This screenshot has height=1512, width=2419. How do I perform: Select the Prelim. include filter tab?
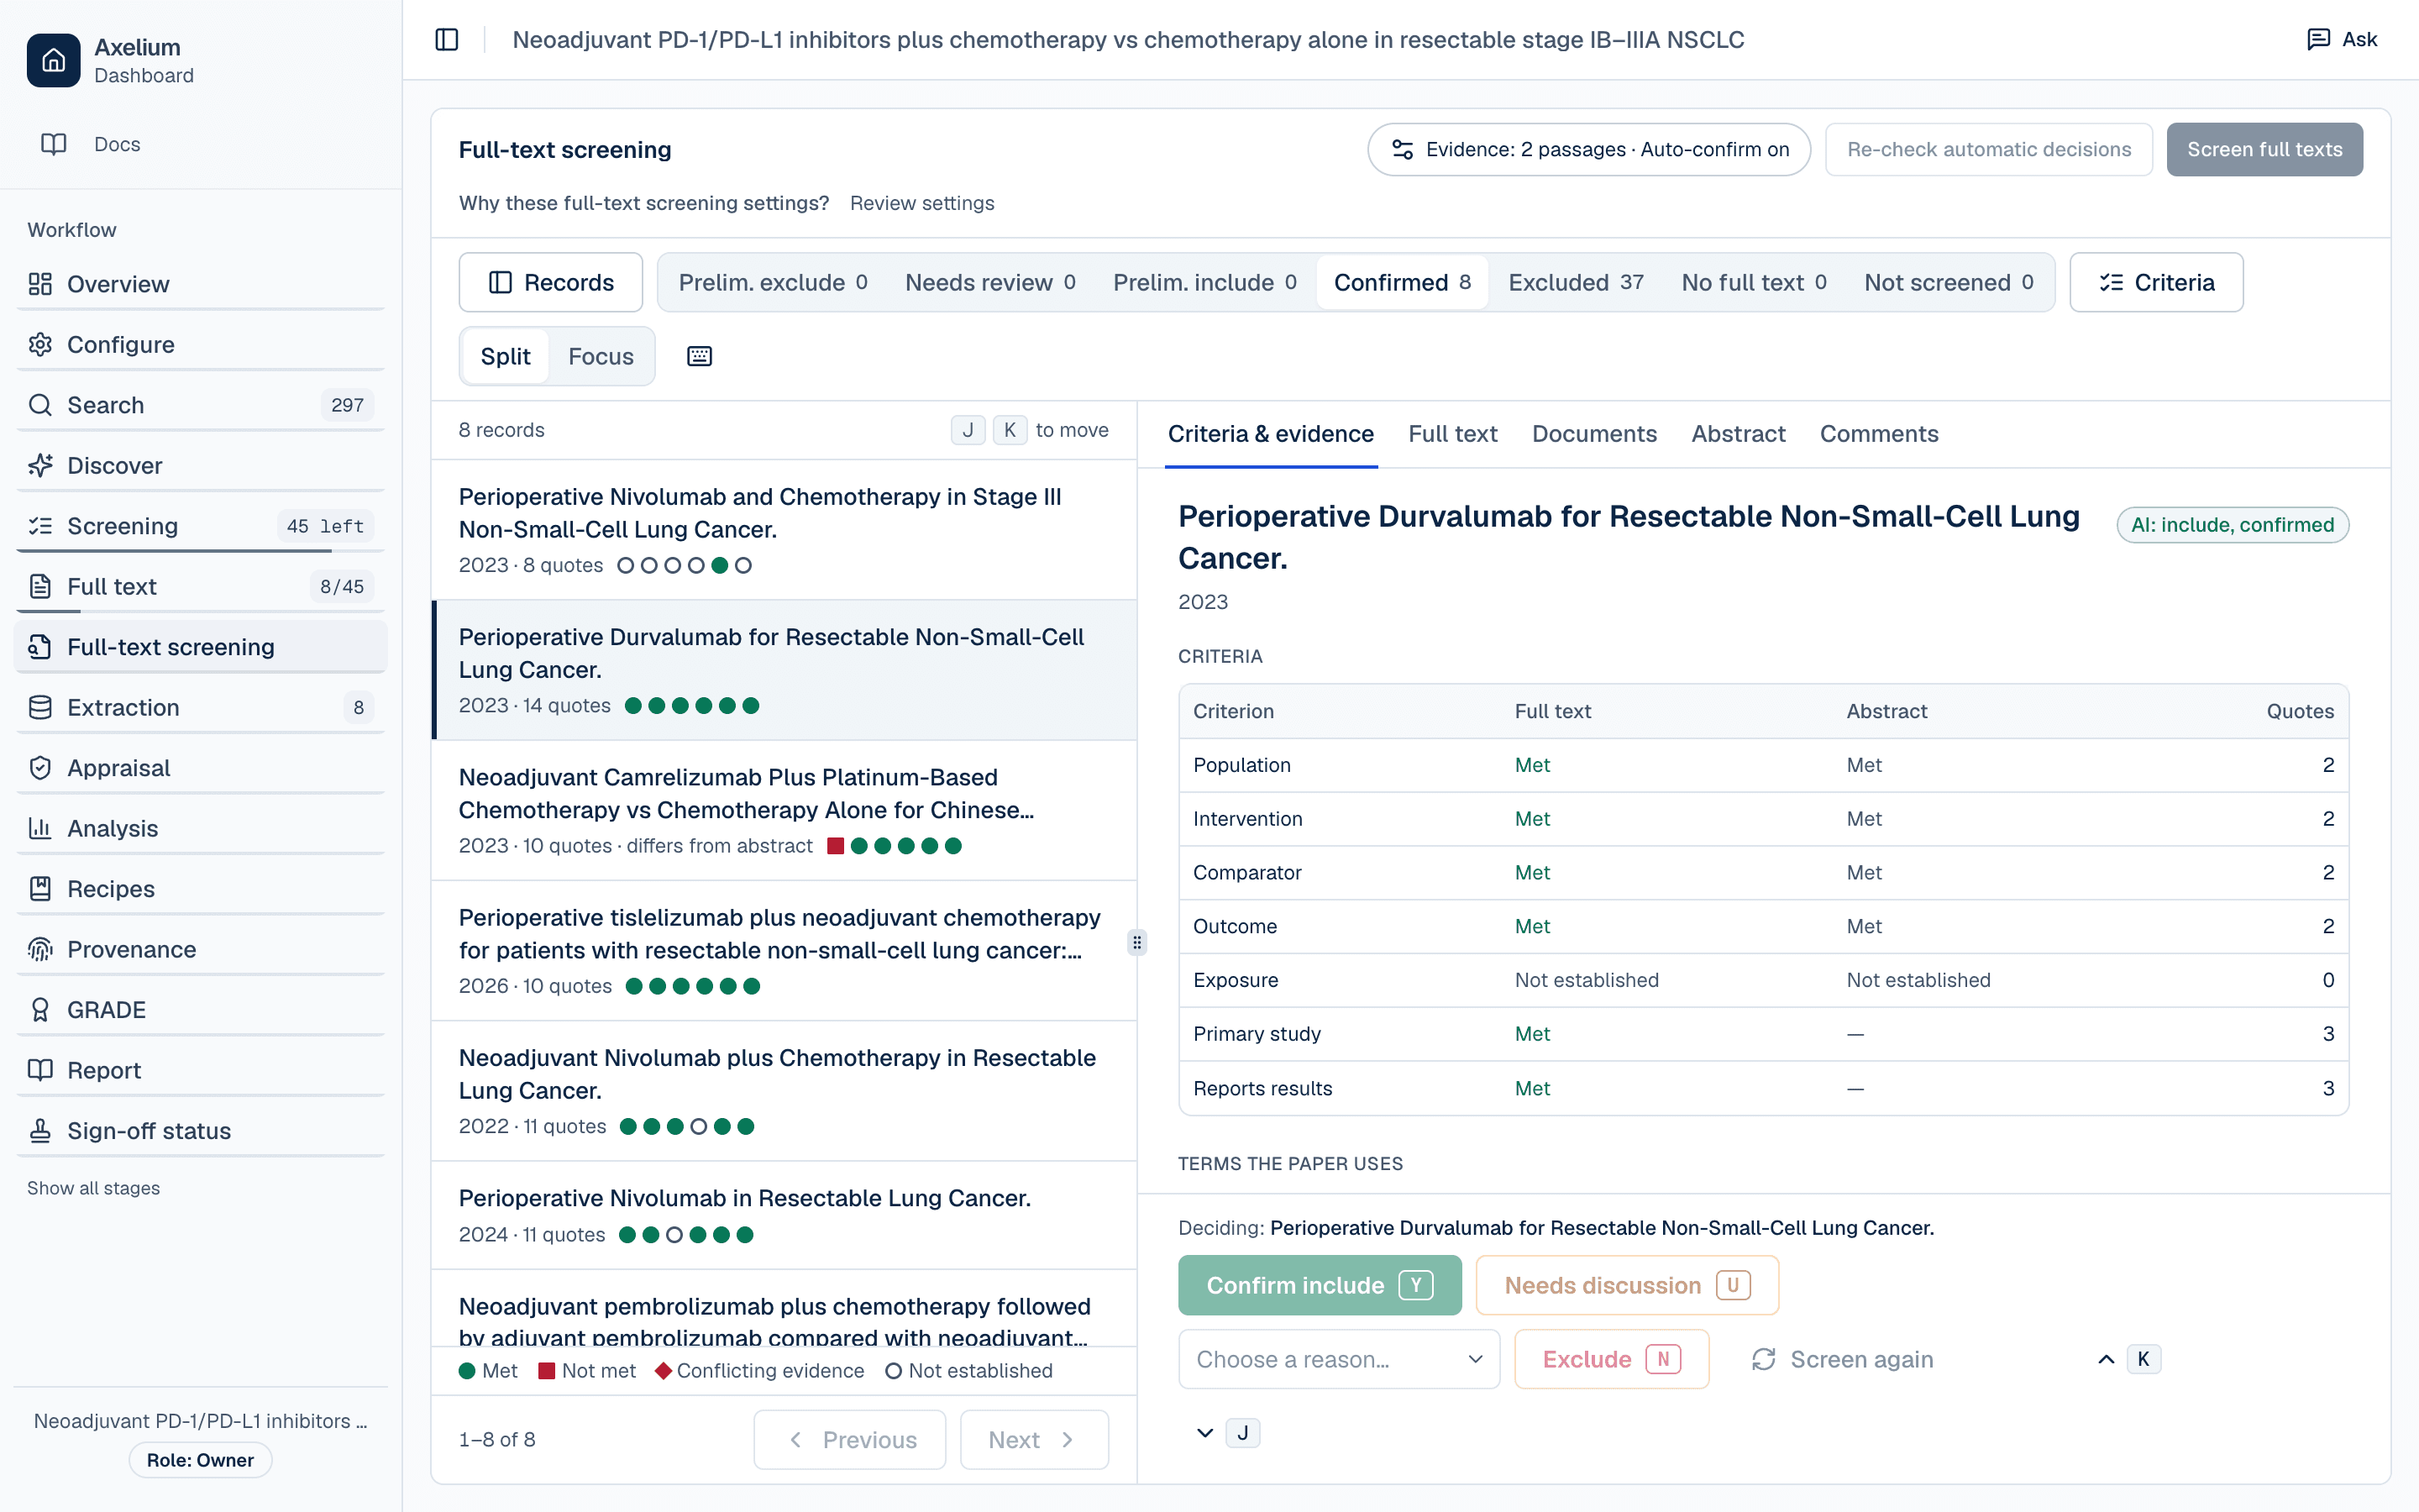[1204, 282]
